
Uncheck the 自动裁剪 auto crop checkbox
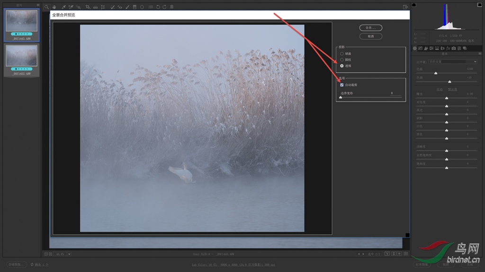[x=342, y=85]
